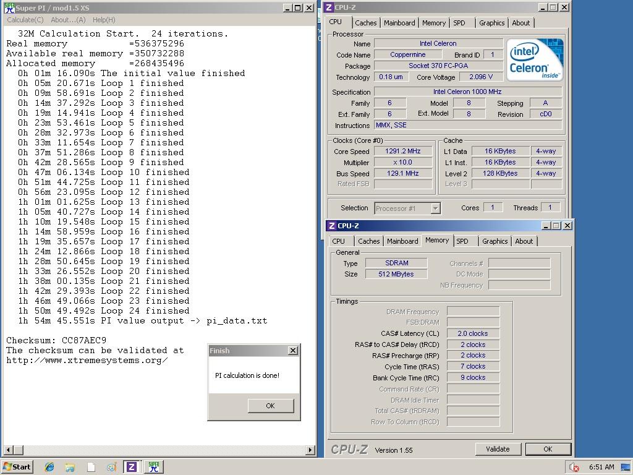
Task: Click the CAS# Latency 2.0 clocks value
Action: pos(473,333)
